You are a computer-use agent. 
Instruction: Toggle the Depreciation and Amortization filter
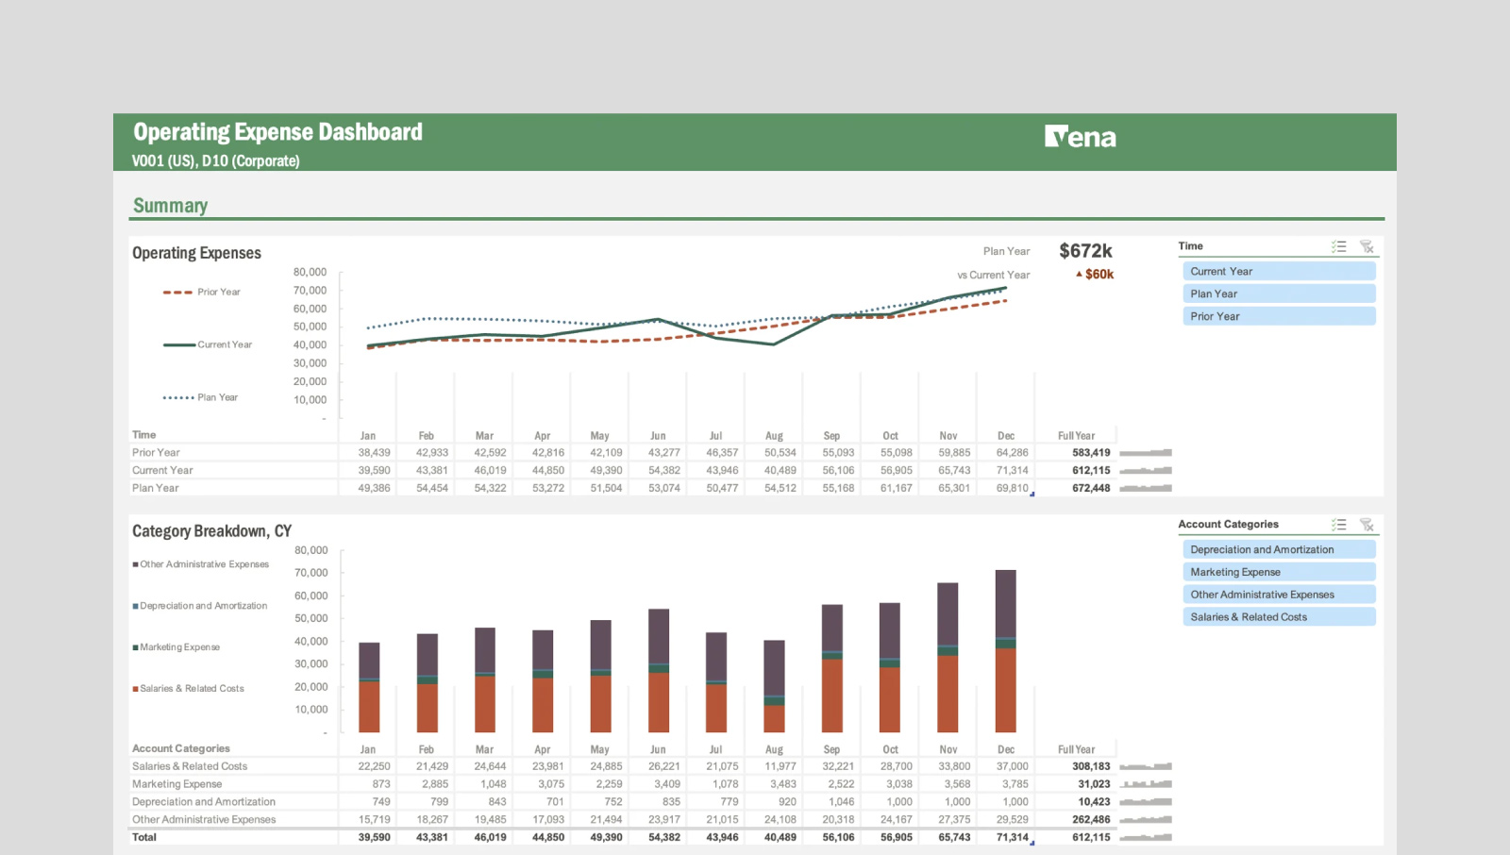click(1279, 549)
